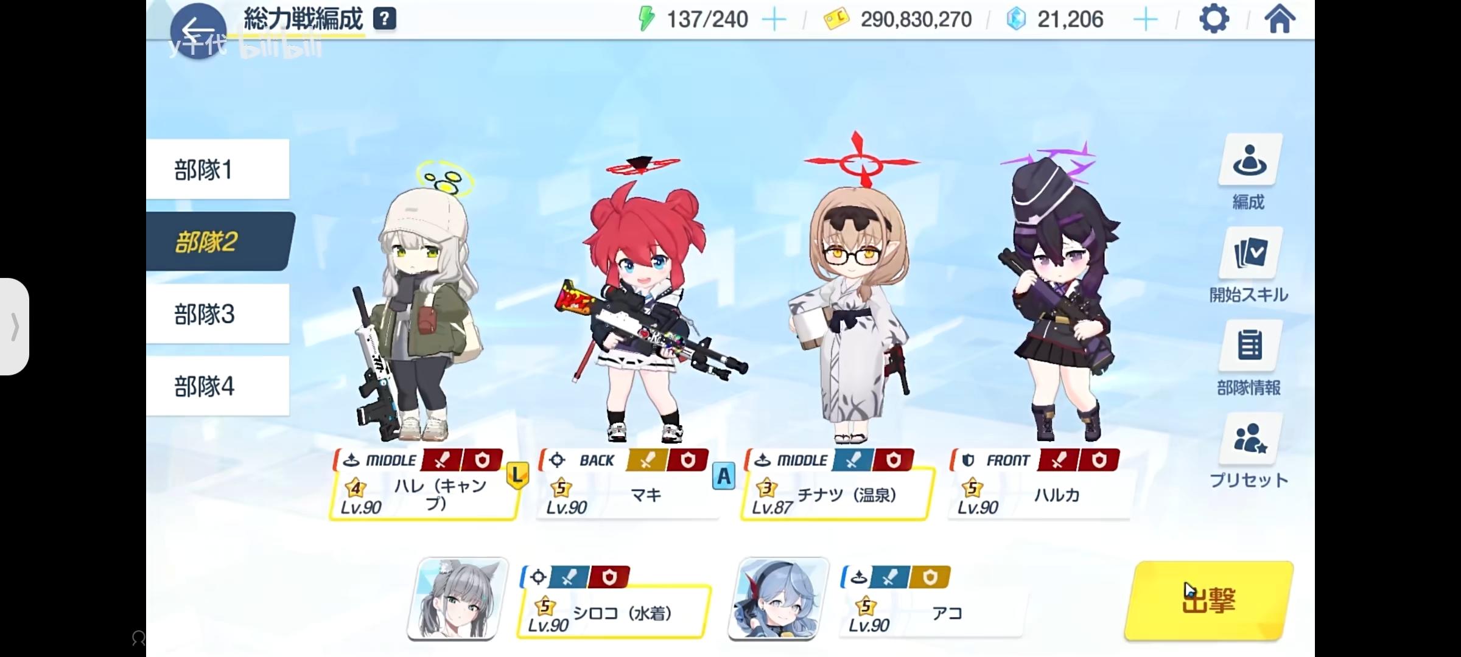The height and width of the screenshot is (657, 1461).
Task: Select the ハレ(キャンプ) character card
Action: tap(424, 495)
